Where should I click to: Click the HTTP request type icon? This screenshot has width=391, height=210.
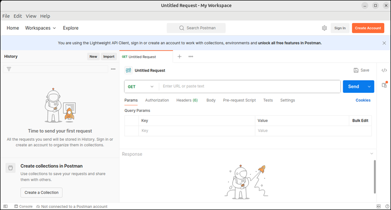coord(129,70)
